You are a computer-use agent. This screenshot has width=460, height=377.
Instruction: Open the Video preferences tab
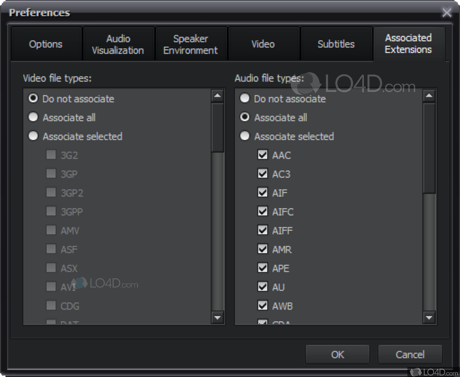(264, 44)
